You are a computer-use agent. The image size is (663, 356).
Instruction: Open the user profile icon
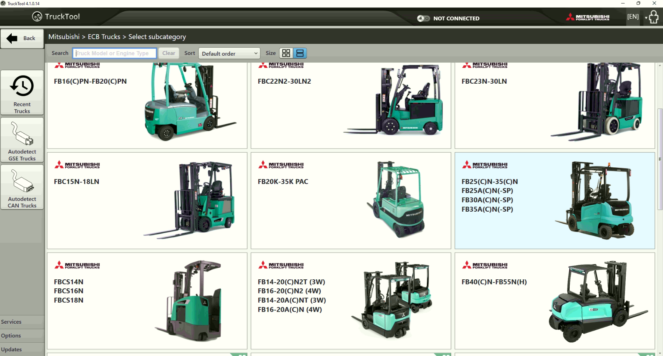point(653,17)
